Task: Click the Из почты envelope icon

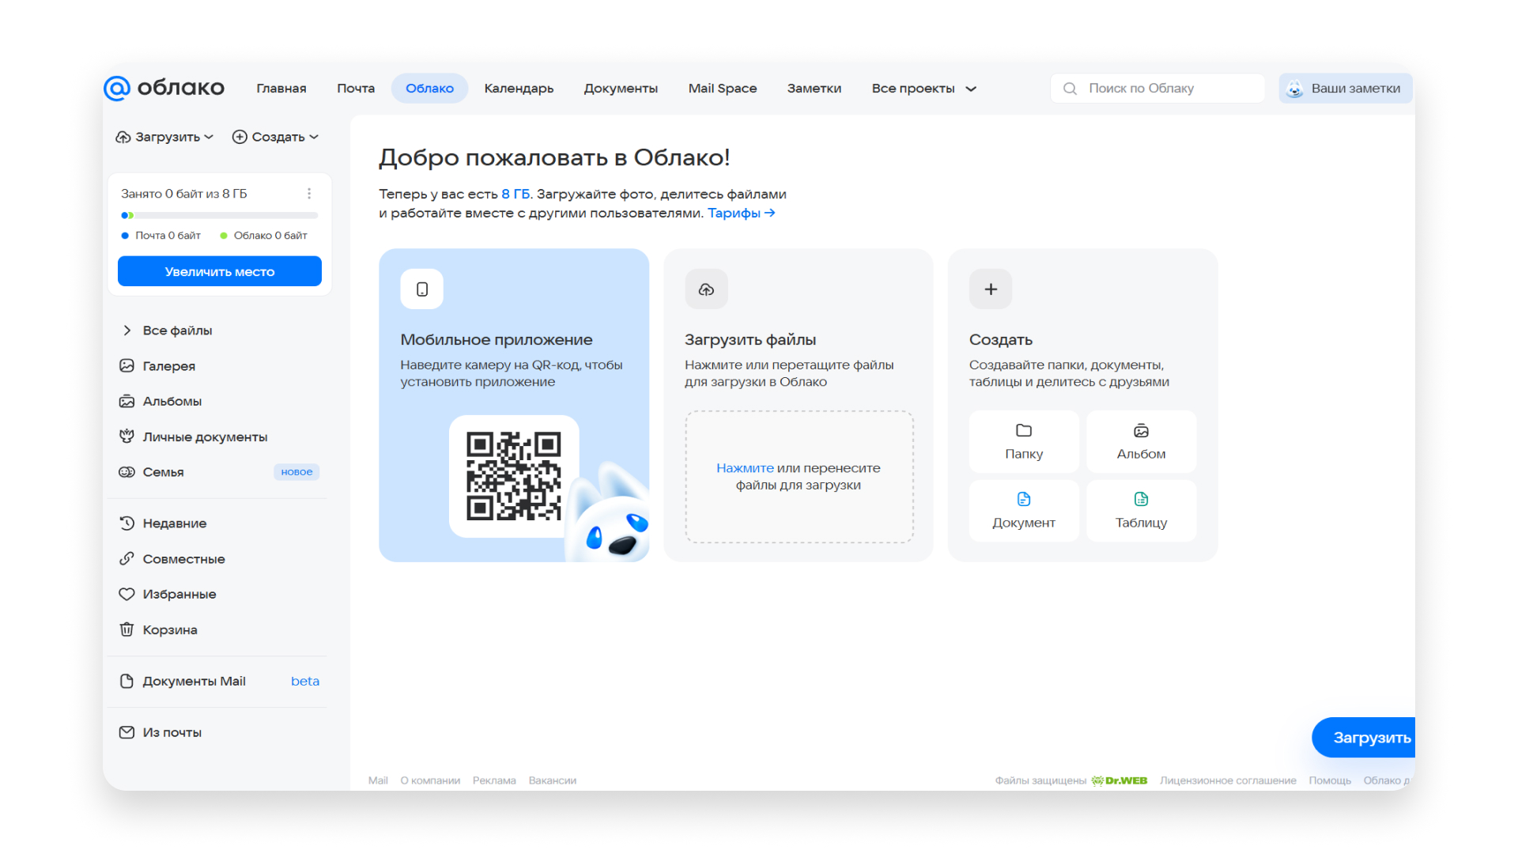Action: [126, 732]
